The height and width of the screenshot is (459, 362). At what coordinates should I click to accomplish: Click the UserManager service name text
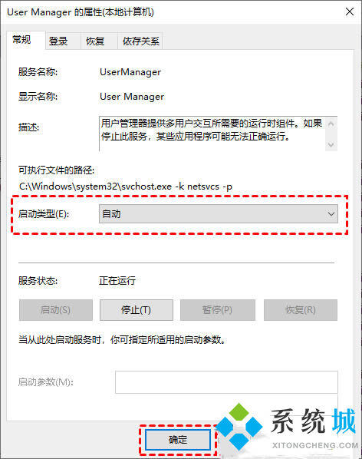[130, 72]
